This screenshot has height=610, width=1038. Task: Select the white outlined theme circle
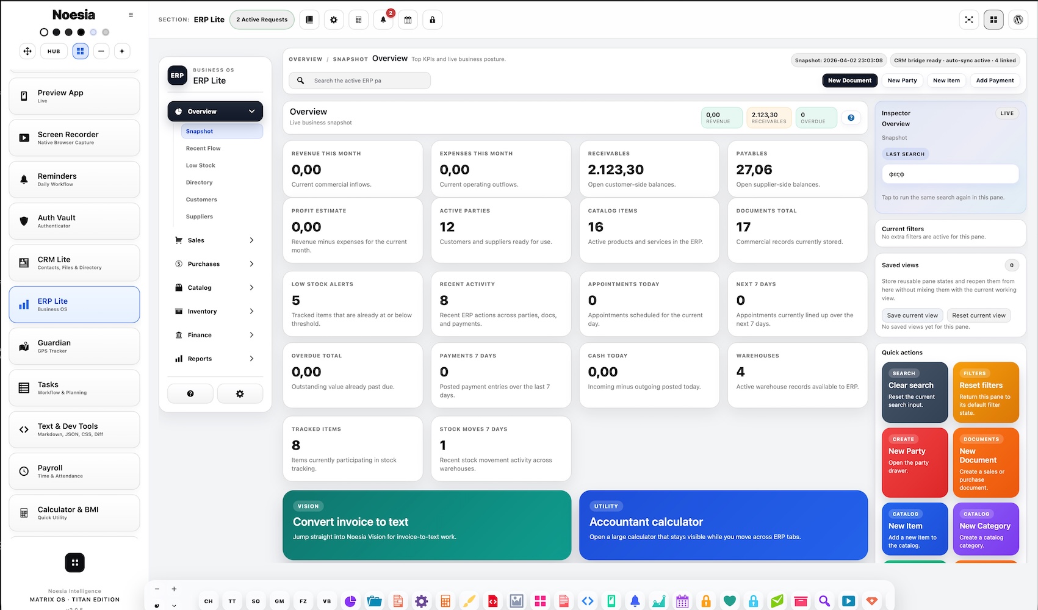point(44,32)
